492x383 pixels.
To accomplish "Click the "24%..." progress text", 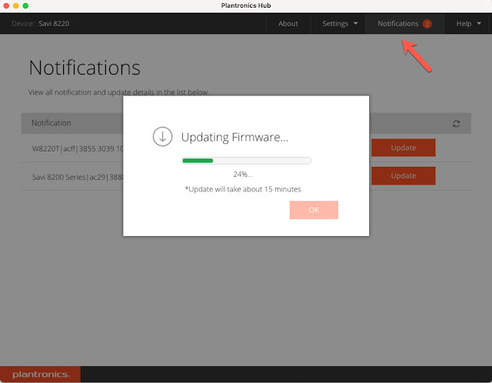I will pyautogui.click(x=243, y=175).
